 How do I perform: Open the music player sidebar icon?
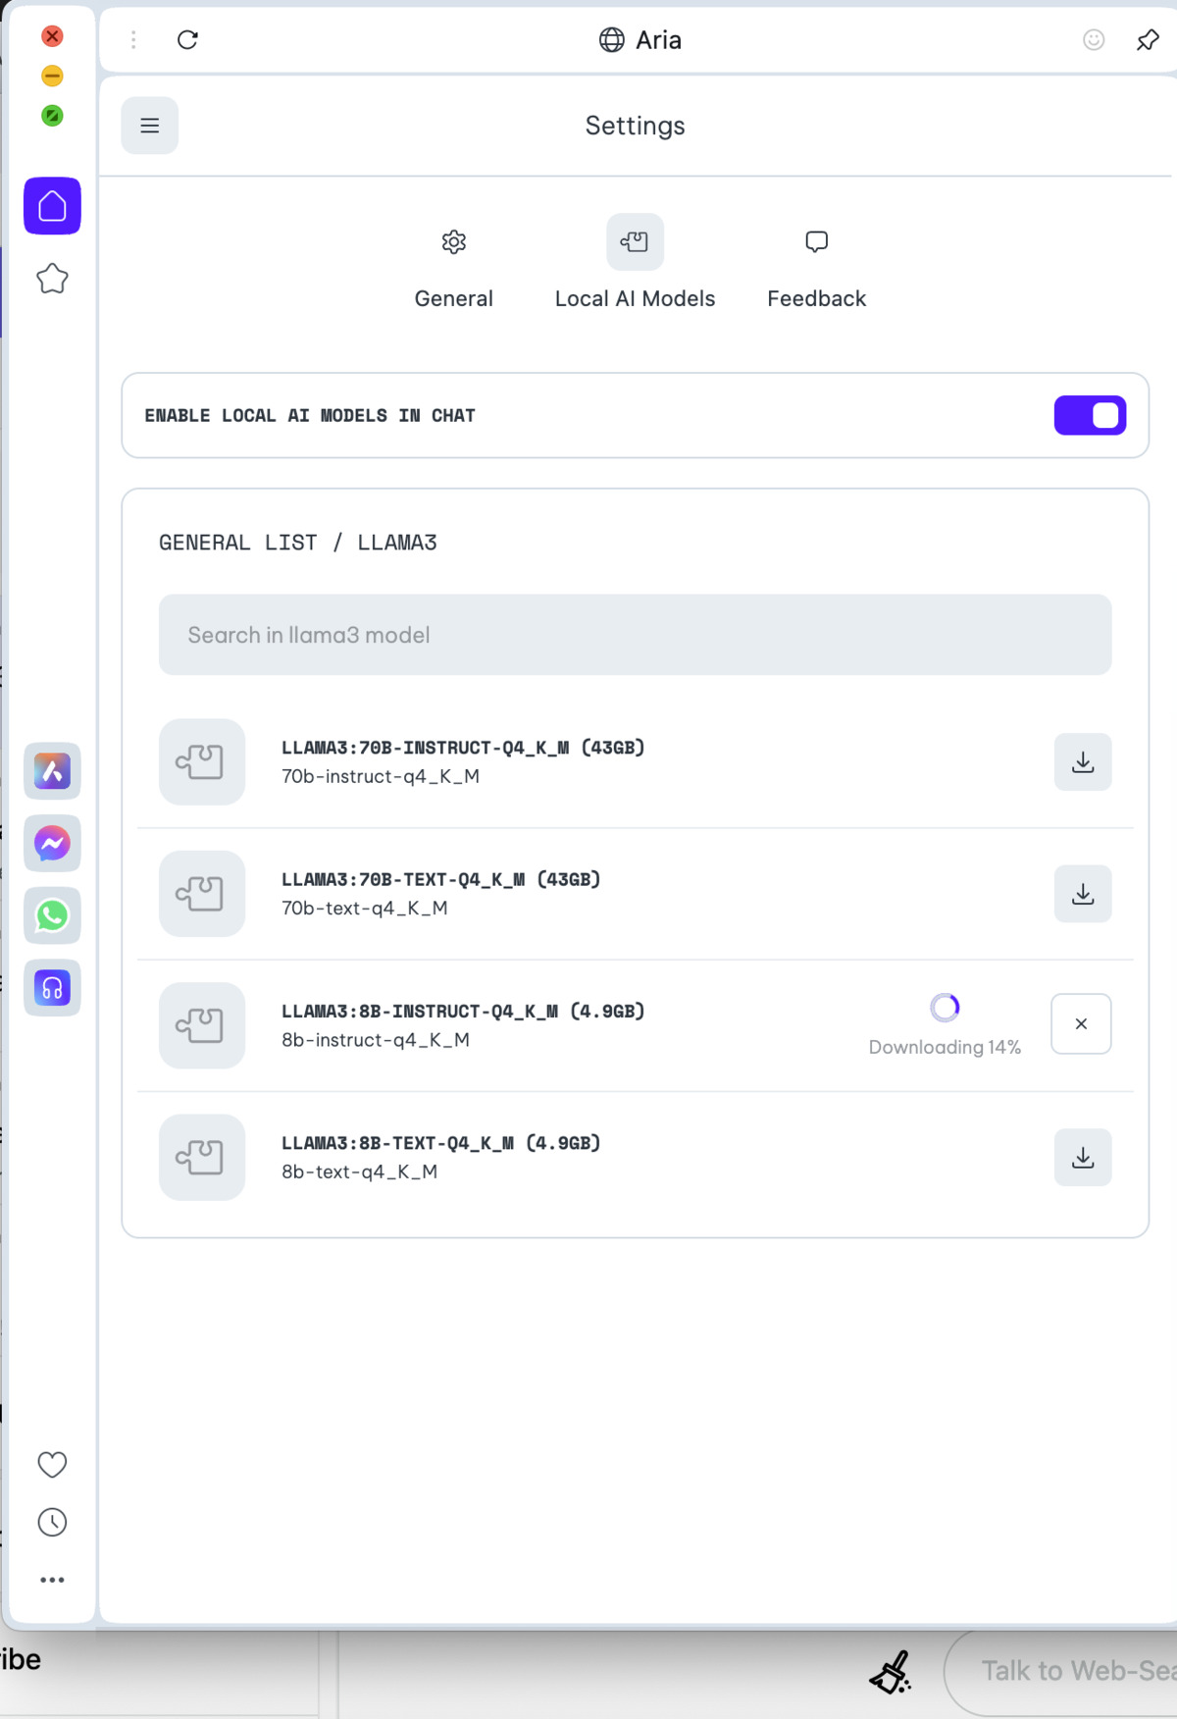click(x=53, y=987)
